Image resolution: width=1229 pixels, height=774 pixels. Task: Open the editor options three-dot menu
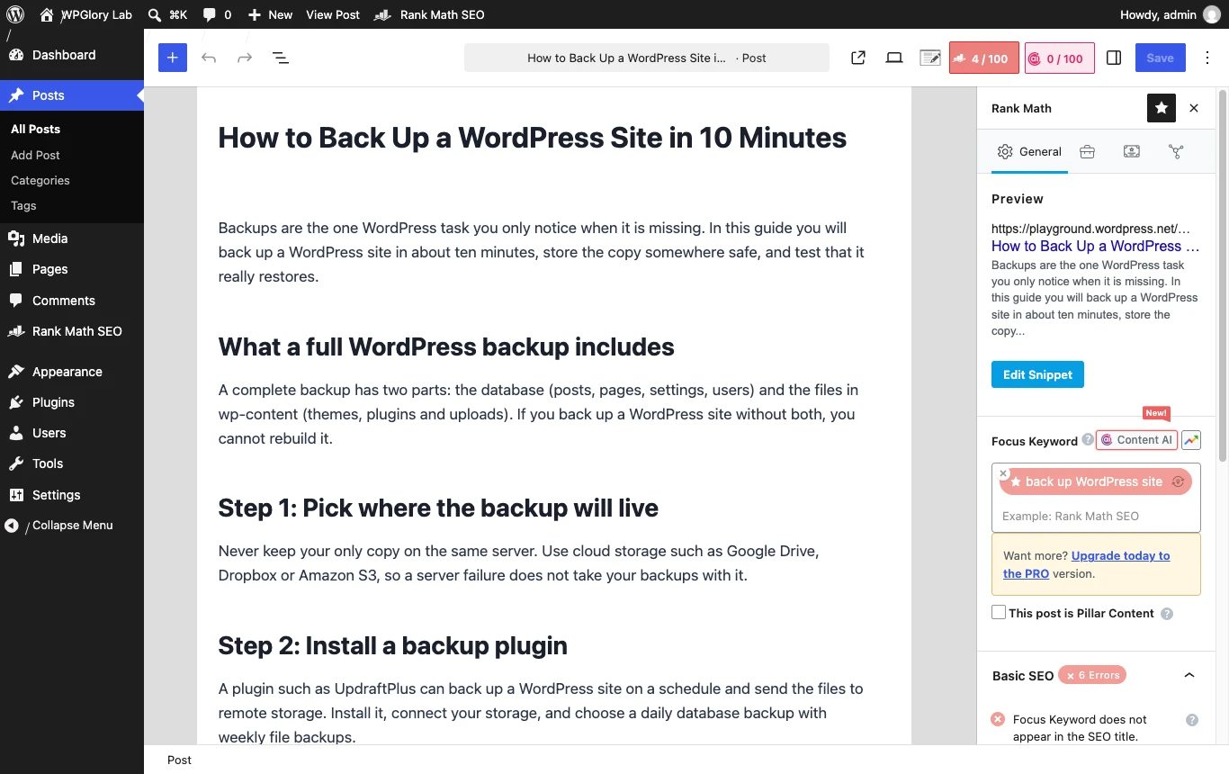1206,58
